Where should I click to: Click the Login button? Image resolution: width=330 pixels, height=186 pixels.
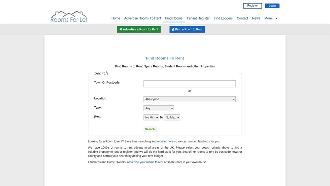[x=272, y=6]
